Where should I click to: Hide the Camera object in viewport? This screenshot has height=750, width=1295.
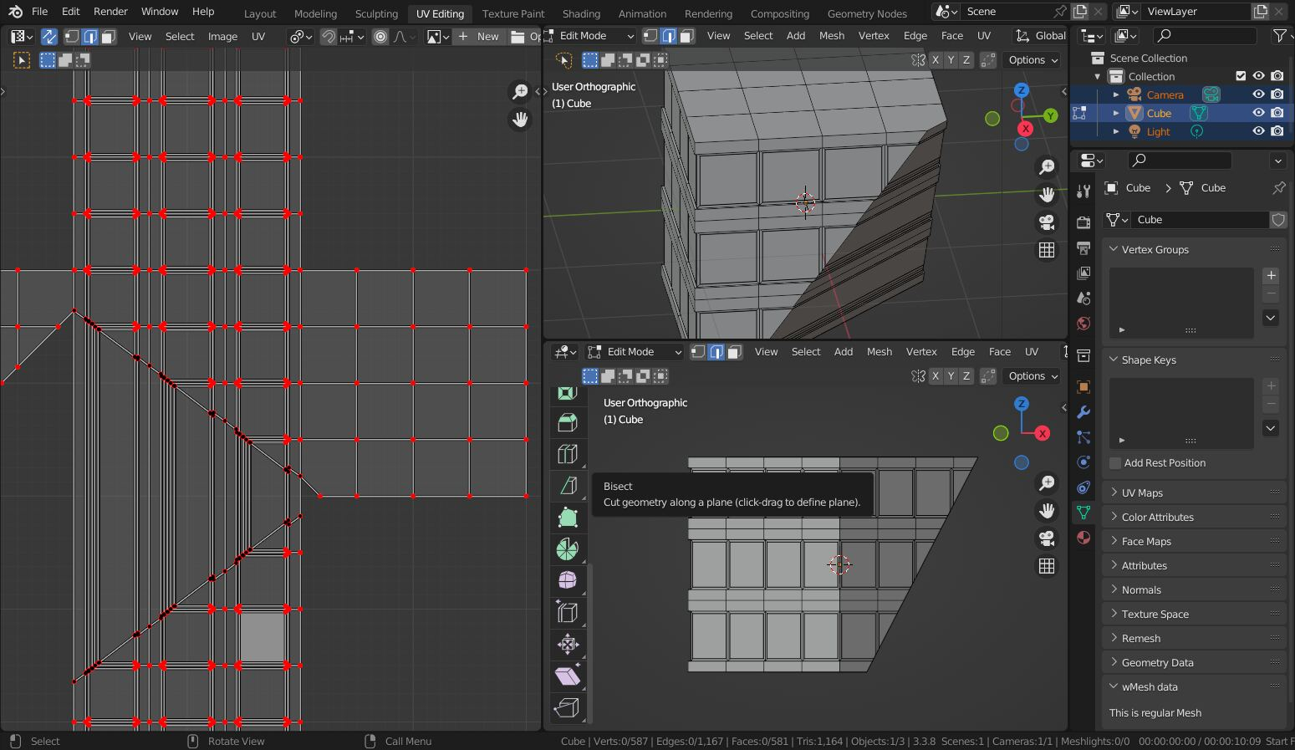pyautogui.click(x=1258, y=94)
